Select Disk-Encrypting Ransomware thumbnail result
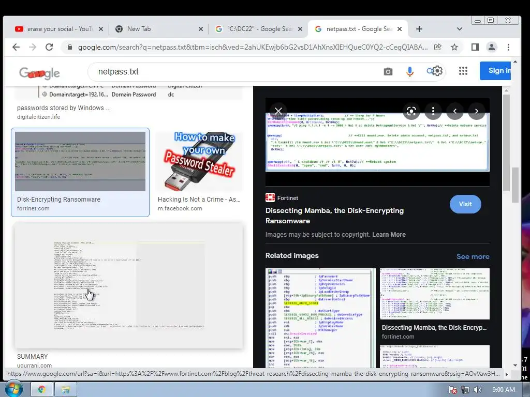 [x=80, y=162]
